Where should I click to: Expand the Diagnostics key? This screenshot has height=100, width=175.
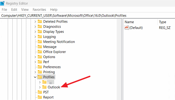(x=35, y=27)
